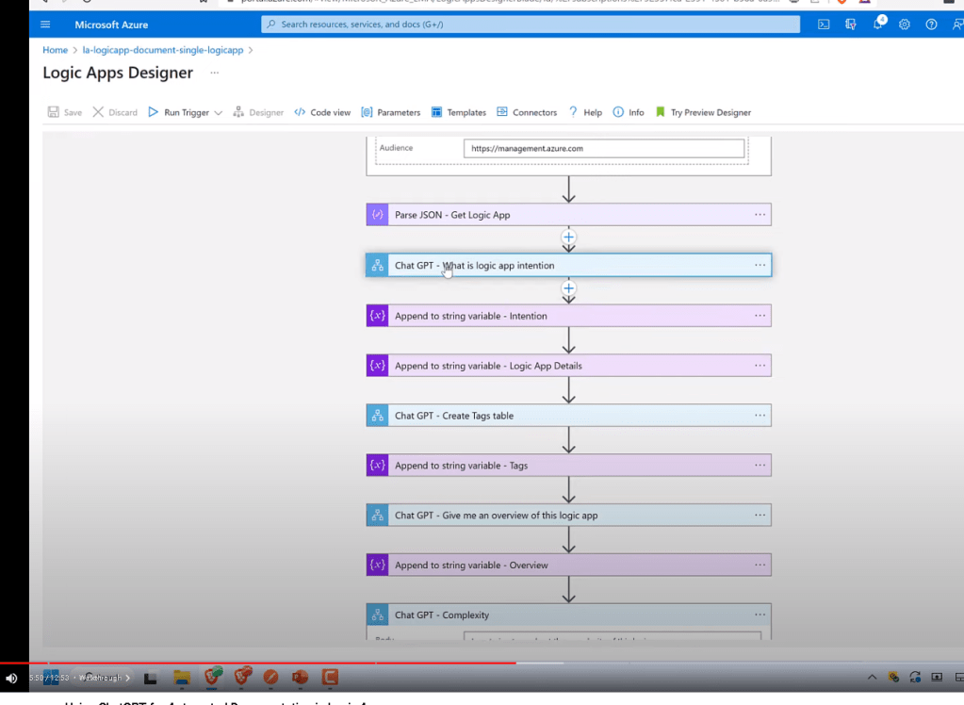The width and height of the screenshot is (964, 705).
Task: Switch to Designer view
Action: [258, 112]
